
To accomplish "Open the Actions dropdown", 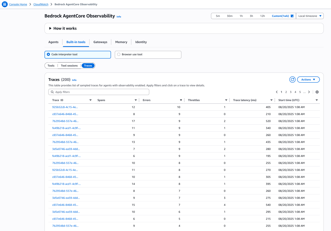I will (x=308, y=80).
